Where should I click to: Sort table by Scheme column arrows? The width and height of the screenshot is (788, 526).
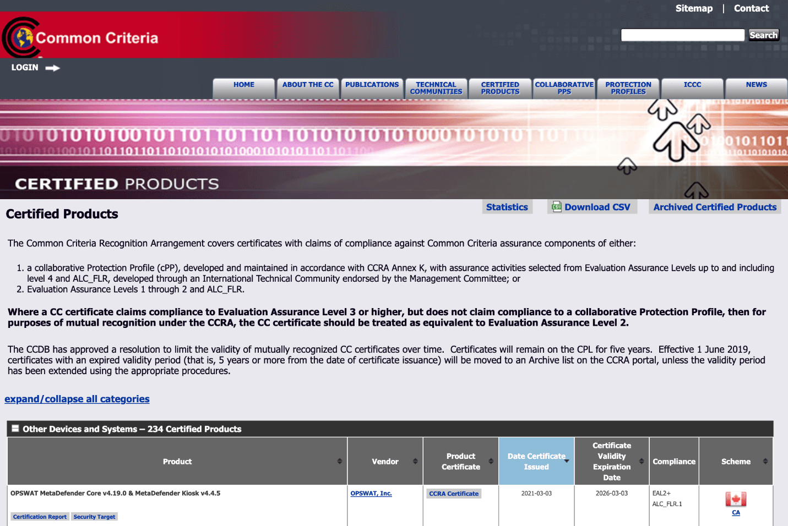pos(765,461)
